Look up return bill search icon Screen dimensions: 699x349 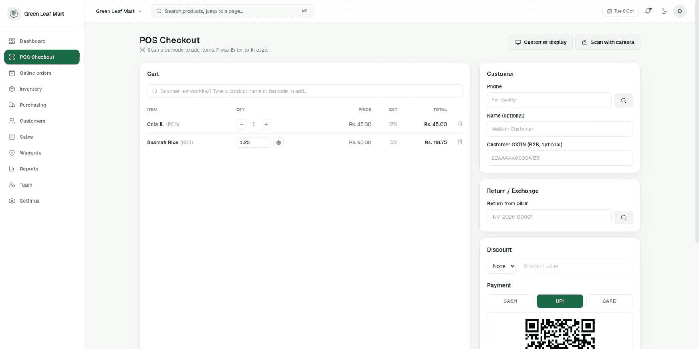623,217
